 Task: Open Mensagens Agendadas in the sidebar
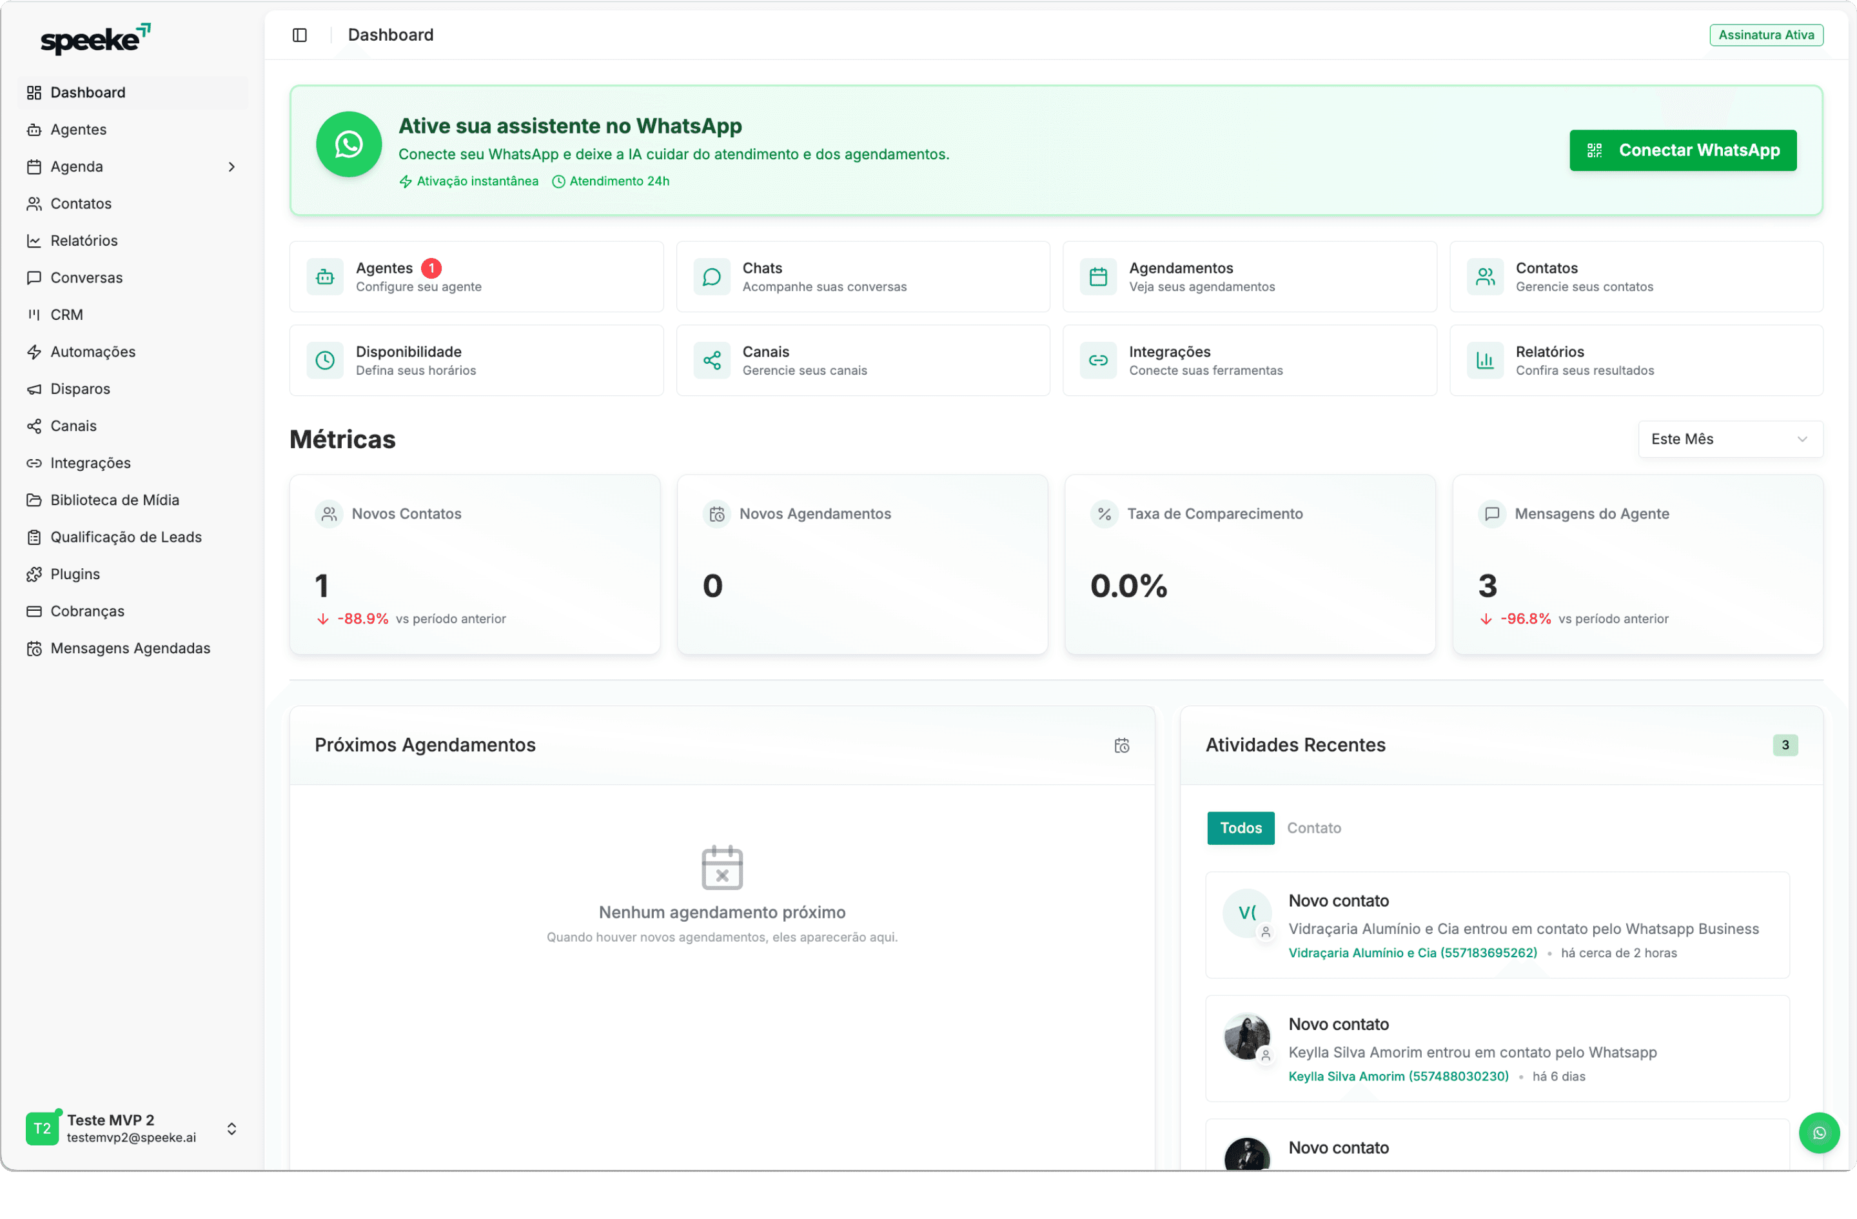133,648
